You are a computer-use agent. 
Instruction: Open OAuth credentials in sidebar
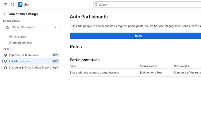pyautogui.click(x=20, y=43)
